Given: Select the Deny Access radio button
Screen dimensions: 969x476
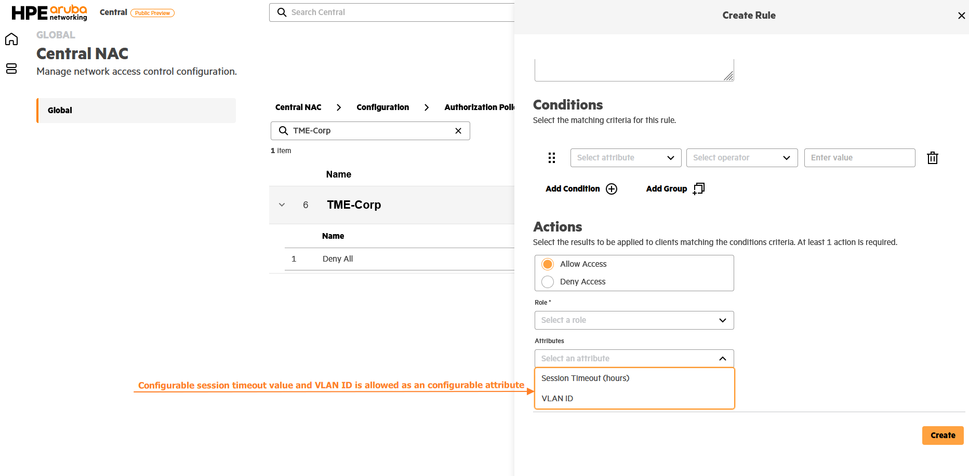Looking at the screenshot, I should (548, 282).
